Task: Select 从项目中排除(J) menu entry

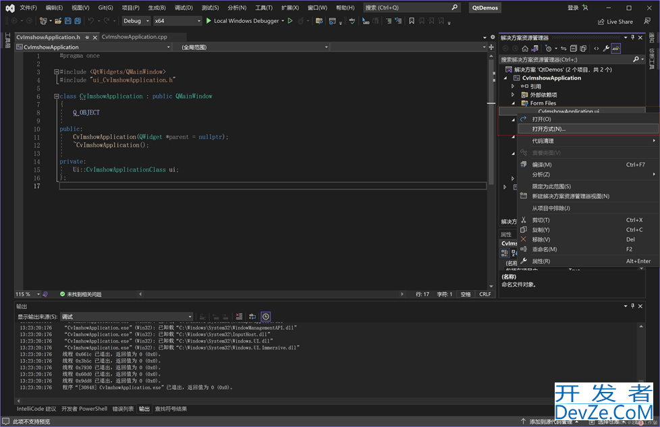Action: [588, 208]
